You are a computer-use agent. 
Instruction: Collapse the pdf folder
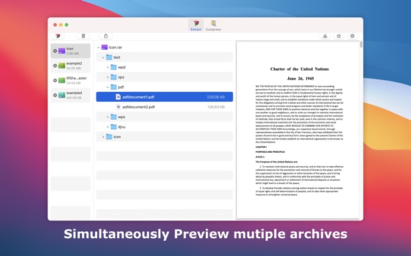point(107,87)
